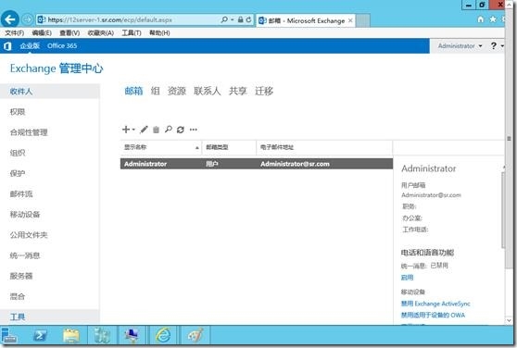Select 收件人 in left navigation
This screenshot has height=348, width=517.
(50, 92)
